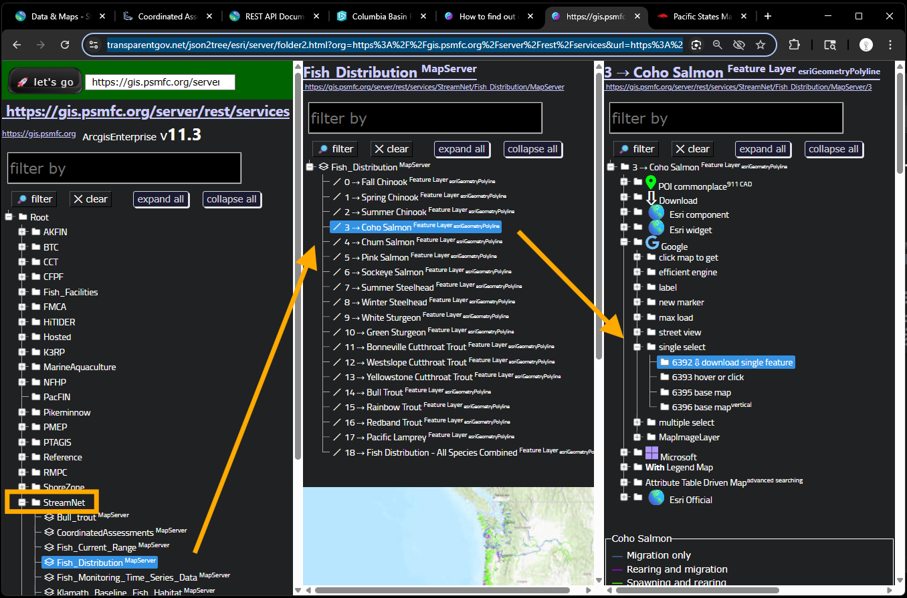Select Fish_Current_Range MapServer item
This screenshot has width=907, height=598.
pyautogui.click(x=106, y=547)
